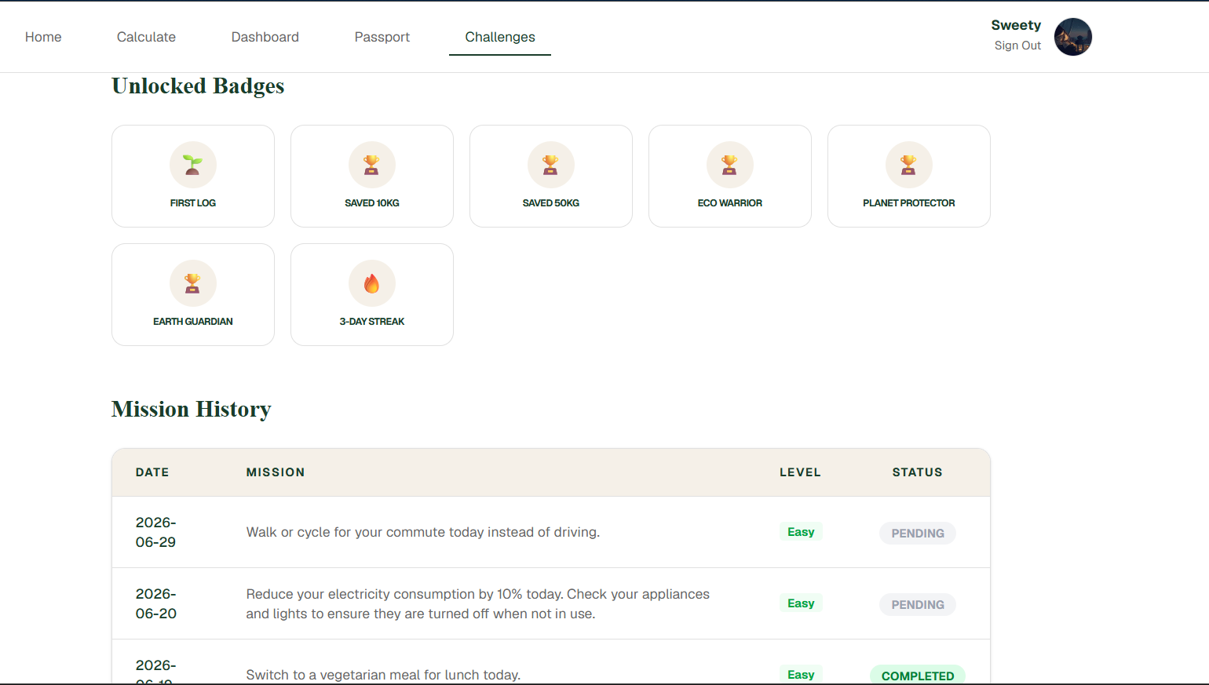Image resolution: width=1209 pixels, height=685 pixels.
Task: Click the Easy level for walk or cycle mission
Action: pyautogui.click(x=801, y=532)
